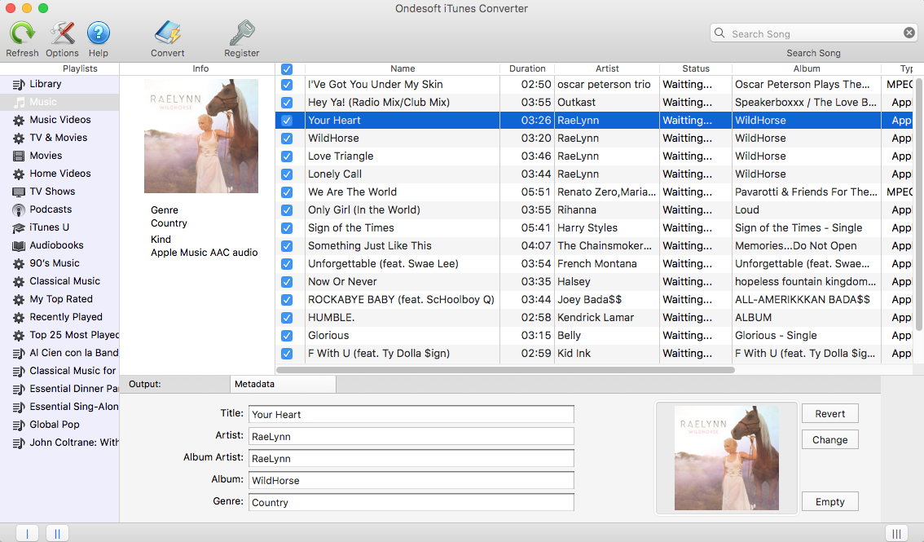Uncheck the HUMBLE. song checkbox
Image resolution: width=924 pixels, height=542 pixels.
click(x=287, y=318)
